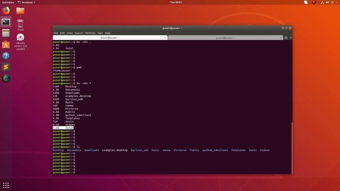Click the Activities button
The width and height of the screenshot is (340, 191).
8,2
